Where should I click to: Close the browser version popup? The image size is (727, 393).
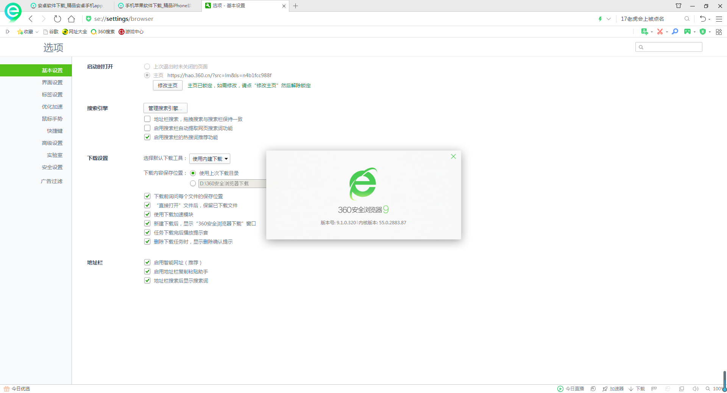[x=453, y=157]
